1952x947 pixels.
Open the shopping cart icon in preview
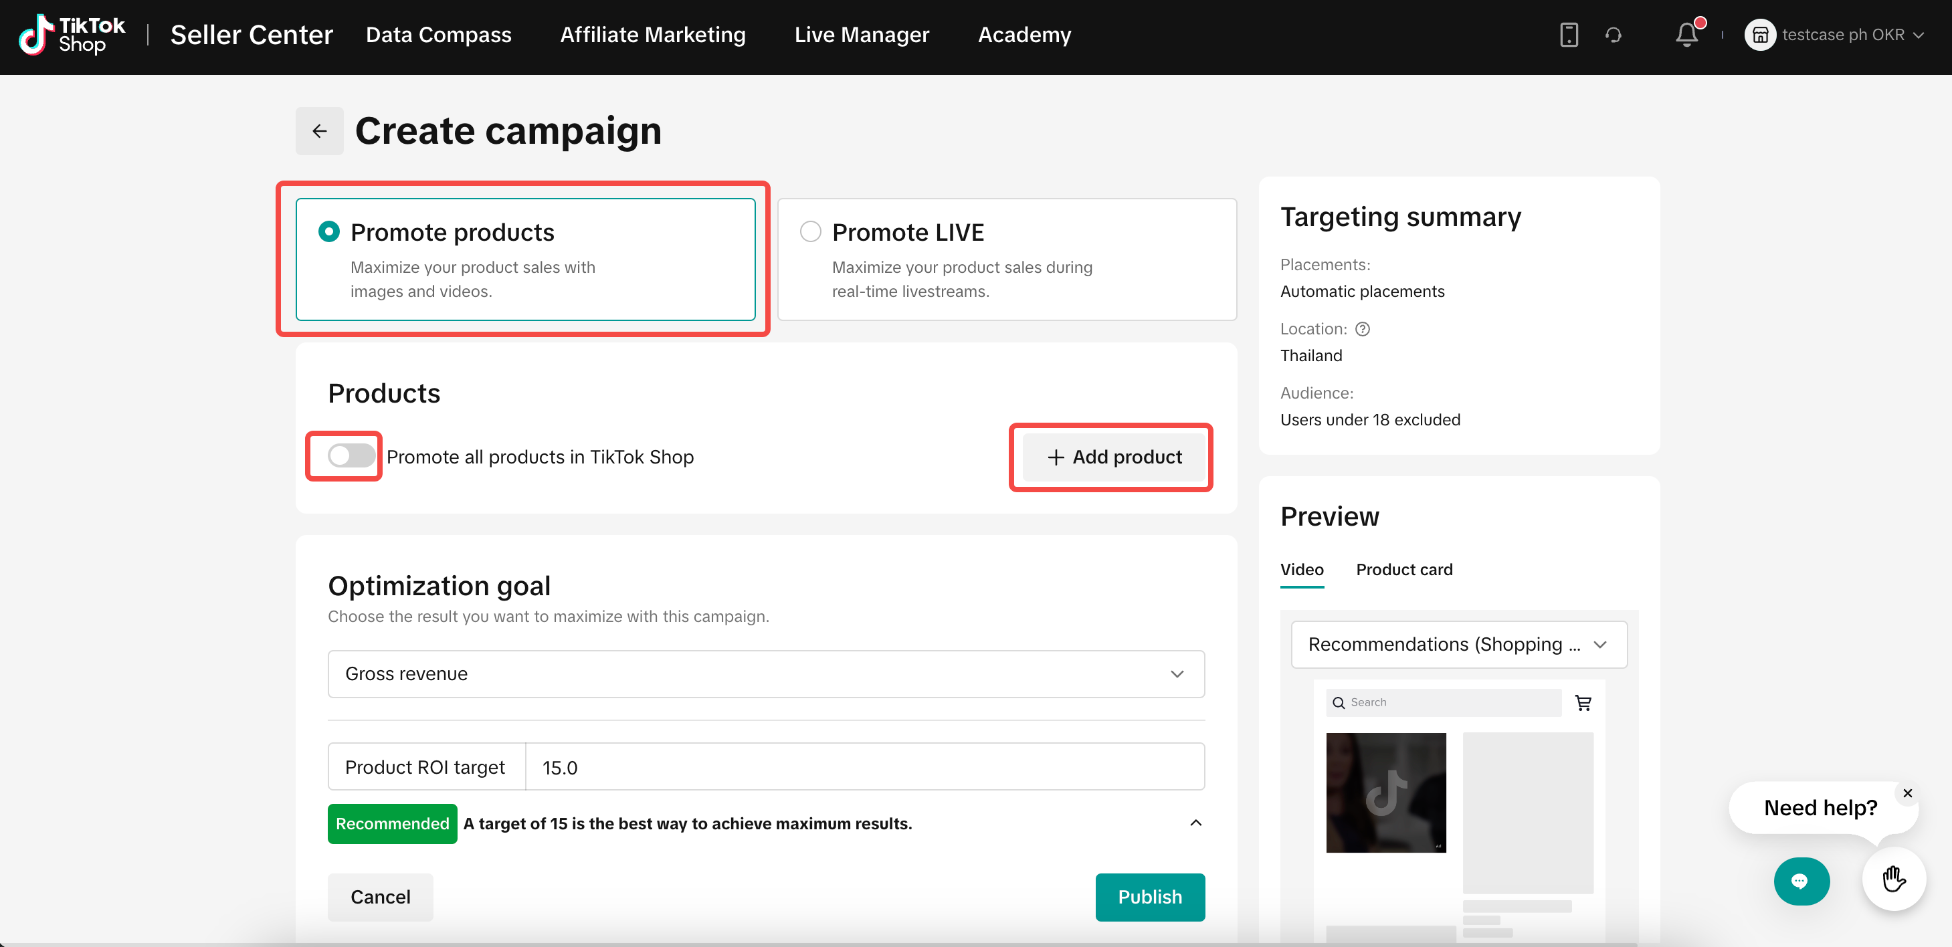pos(1583,702)
